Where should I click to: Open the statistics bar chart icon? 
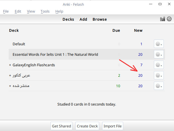(x=163, y=19)
